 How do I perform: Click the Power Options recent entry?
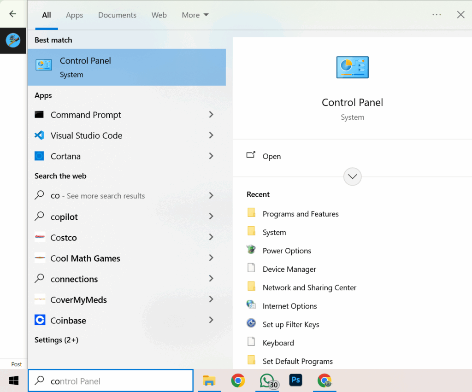pos(287,251)
